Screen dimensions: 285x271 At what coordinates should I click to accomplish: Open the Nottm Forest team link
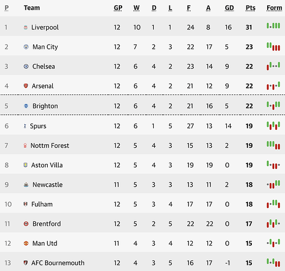point(49,146)
